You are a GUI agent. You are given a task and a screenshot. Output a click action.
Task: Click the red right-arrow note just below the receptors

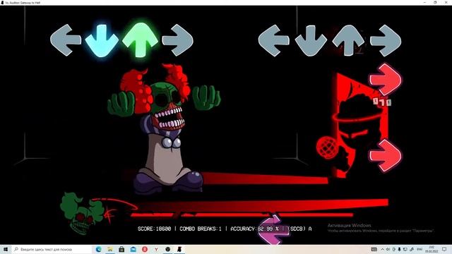386,80
